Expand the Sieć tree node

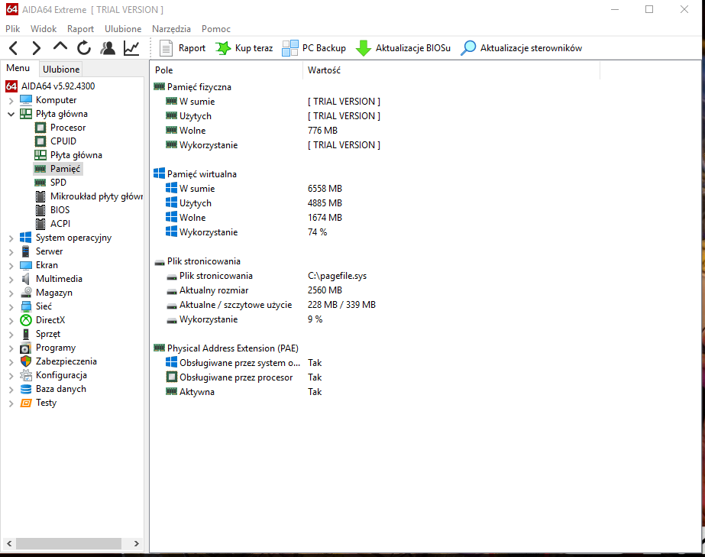pos(11,307)
